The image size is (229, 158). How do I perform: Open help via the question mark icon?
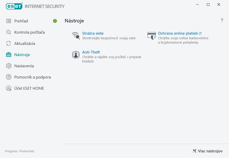tap(222, 20)
